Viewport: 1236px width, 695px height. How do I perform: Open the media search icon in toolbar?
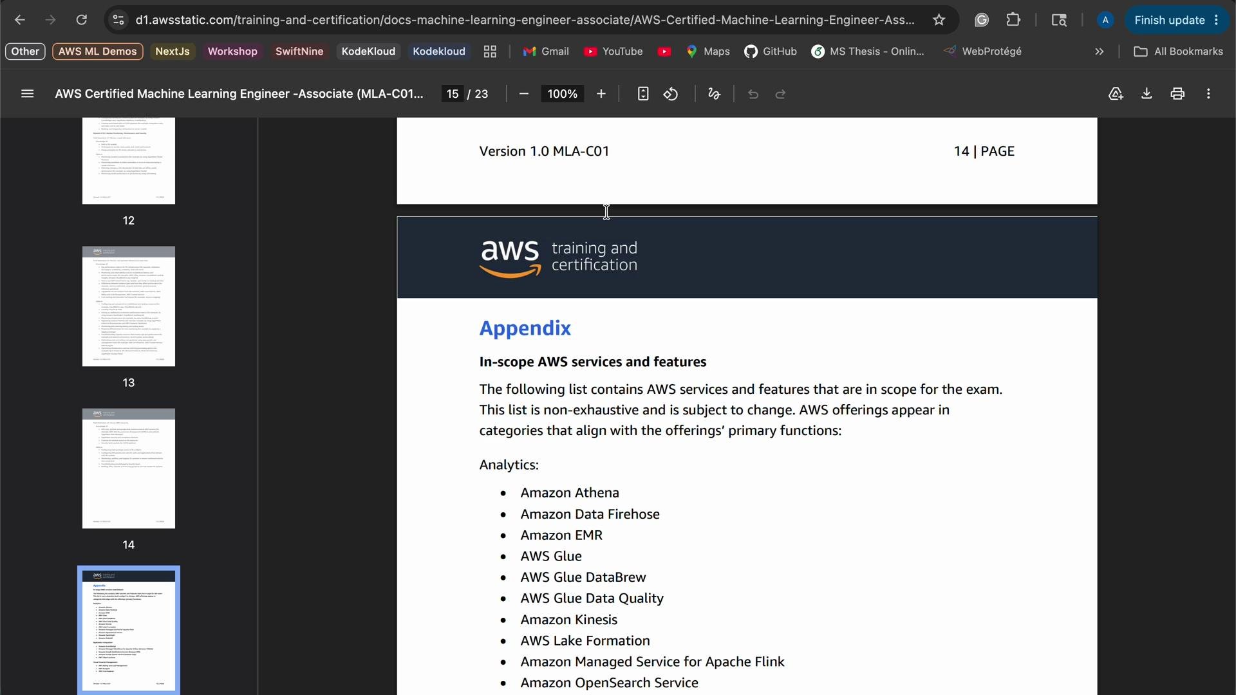[x=1059, y=20]
